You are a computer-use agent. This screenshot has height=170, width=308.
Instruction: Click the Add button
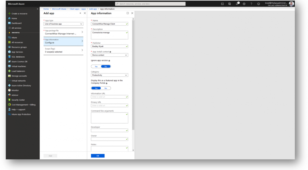click(x=50, y=156)
